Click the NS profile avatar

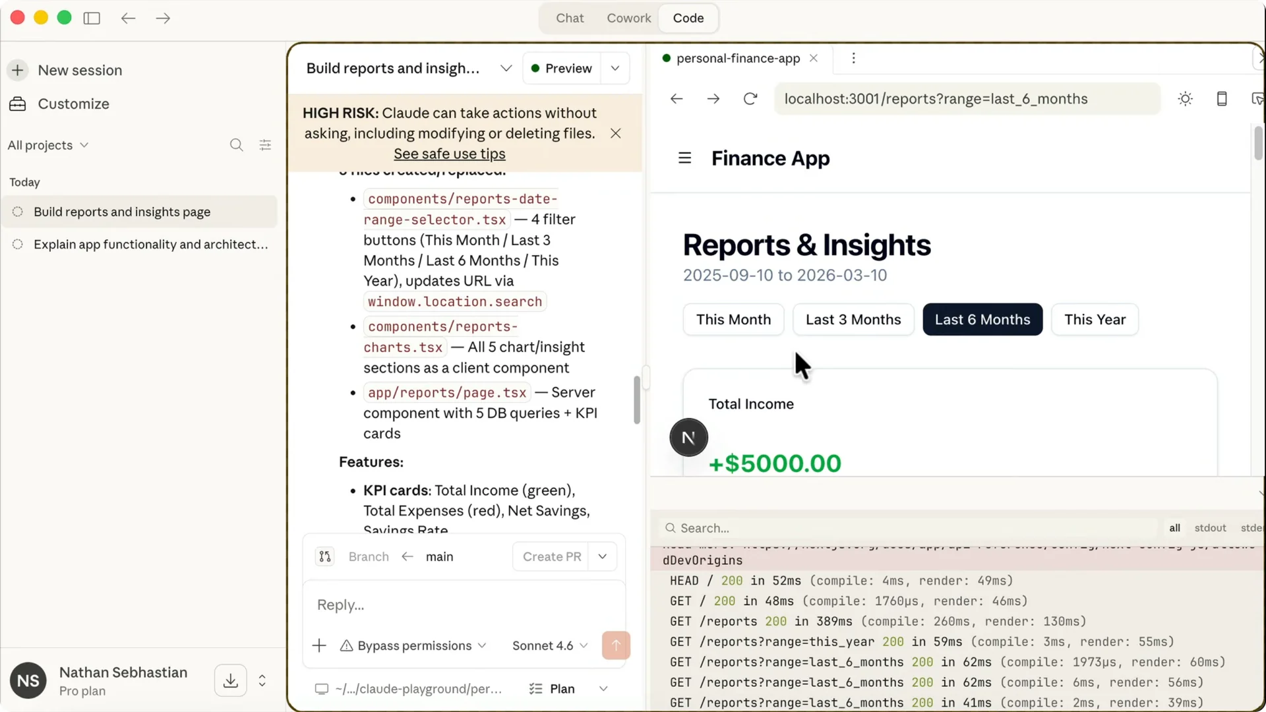[x=28, y=680]
